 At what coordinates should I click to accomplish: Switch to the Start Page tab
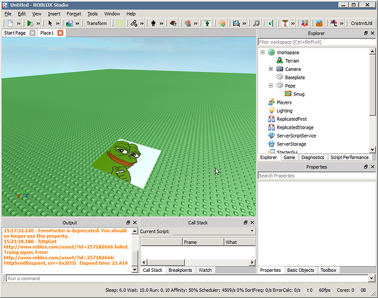[x=15, y=33]
